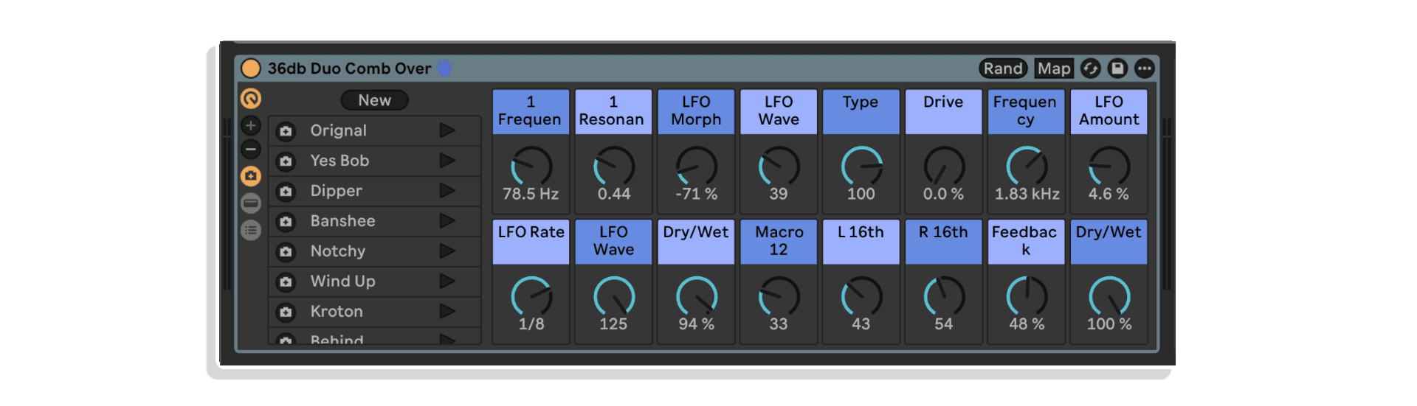Click the LFO Amount macro knob
This screenshot has height=406, width=1417.
click(x=1109, y=166)
